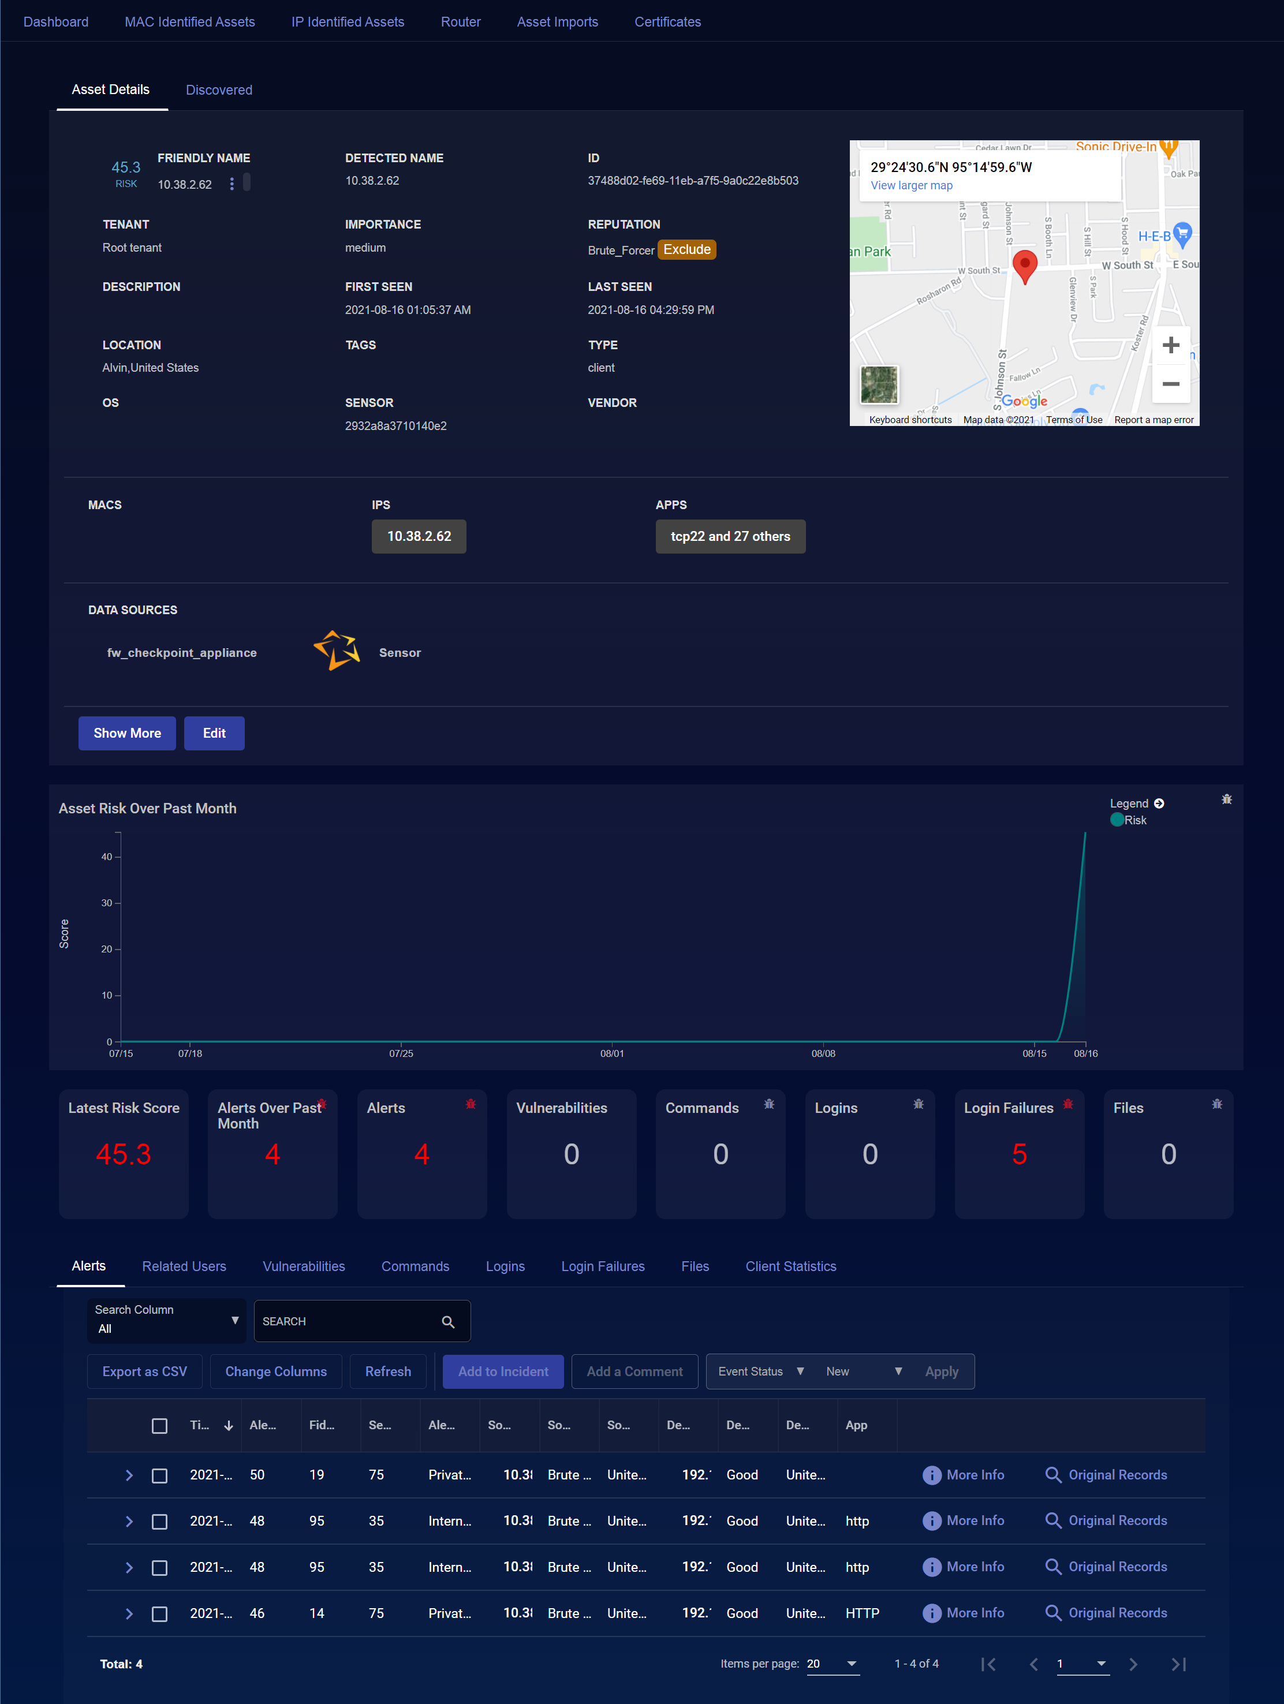
Task: Click the bug icon on Login Failures card
Action: click(1067, 1104)
